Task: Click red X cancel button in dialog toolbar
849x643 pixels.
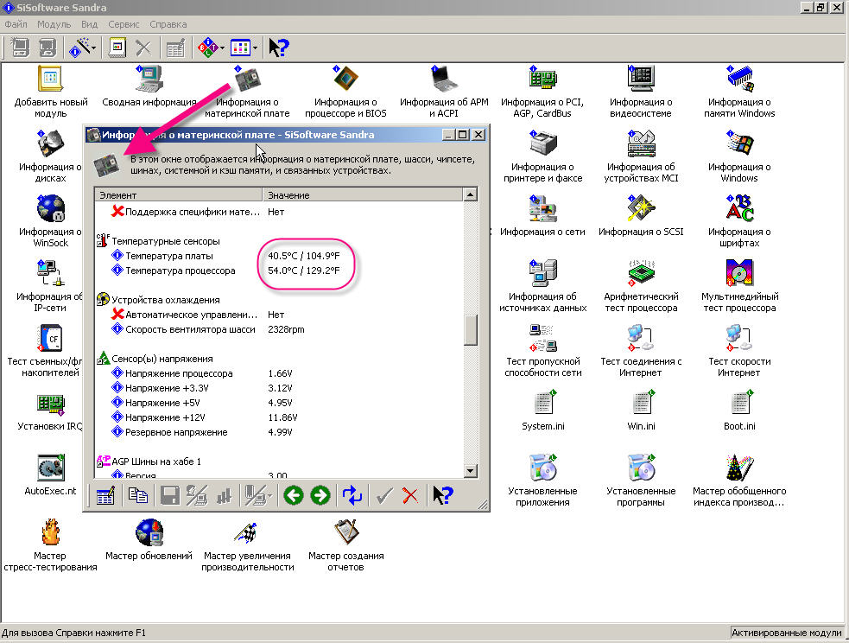Action: 410,495
